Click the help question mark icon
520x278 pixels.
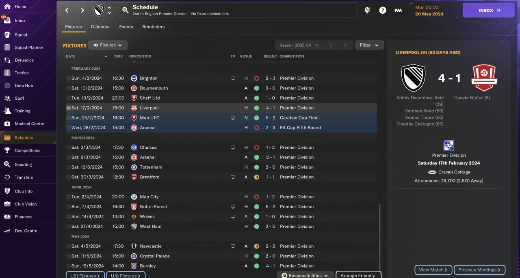[383, 11]
